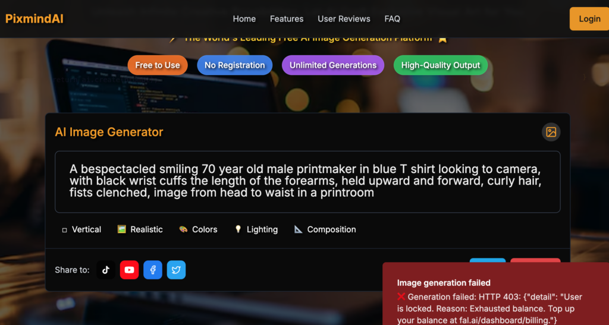Open FAQ in navigation

pos(393,18)
